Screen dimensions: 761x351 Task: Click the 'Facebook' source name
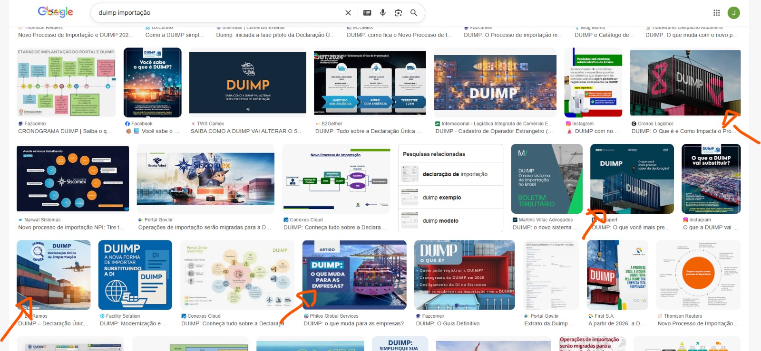coord(142,123)
